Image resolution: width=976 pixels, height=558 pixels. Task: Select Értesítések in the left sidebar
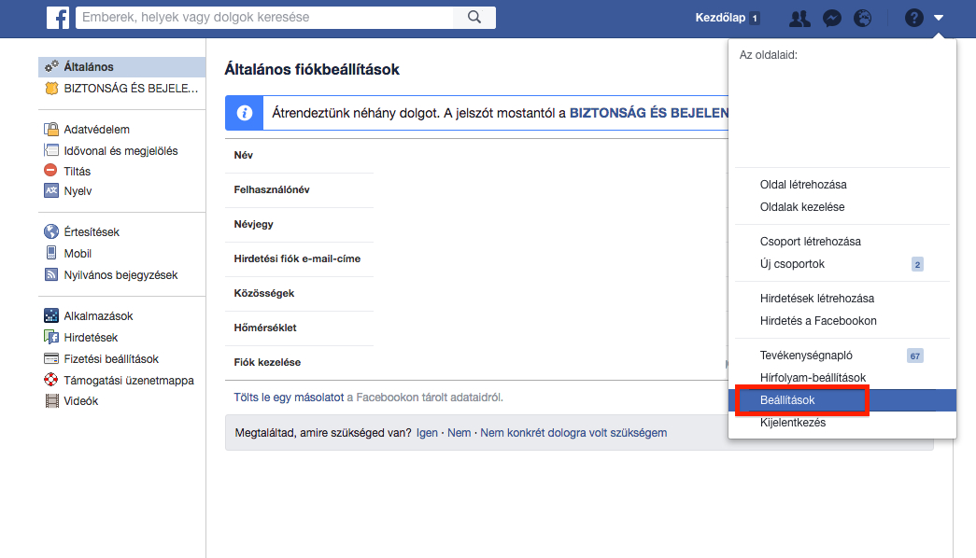(92, 232)
